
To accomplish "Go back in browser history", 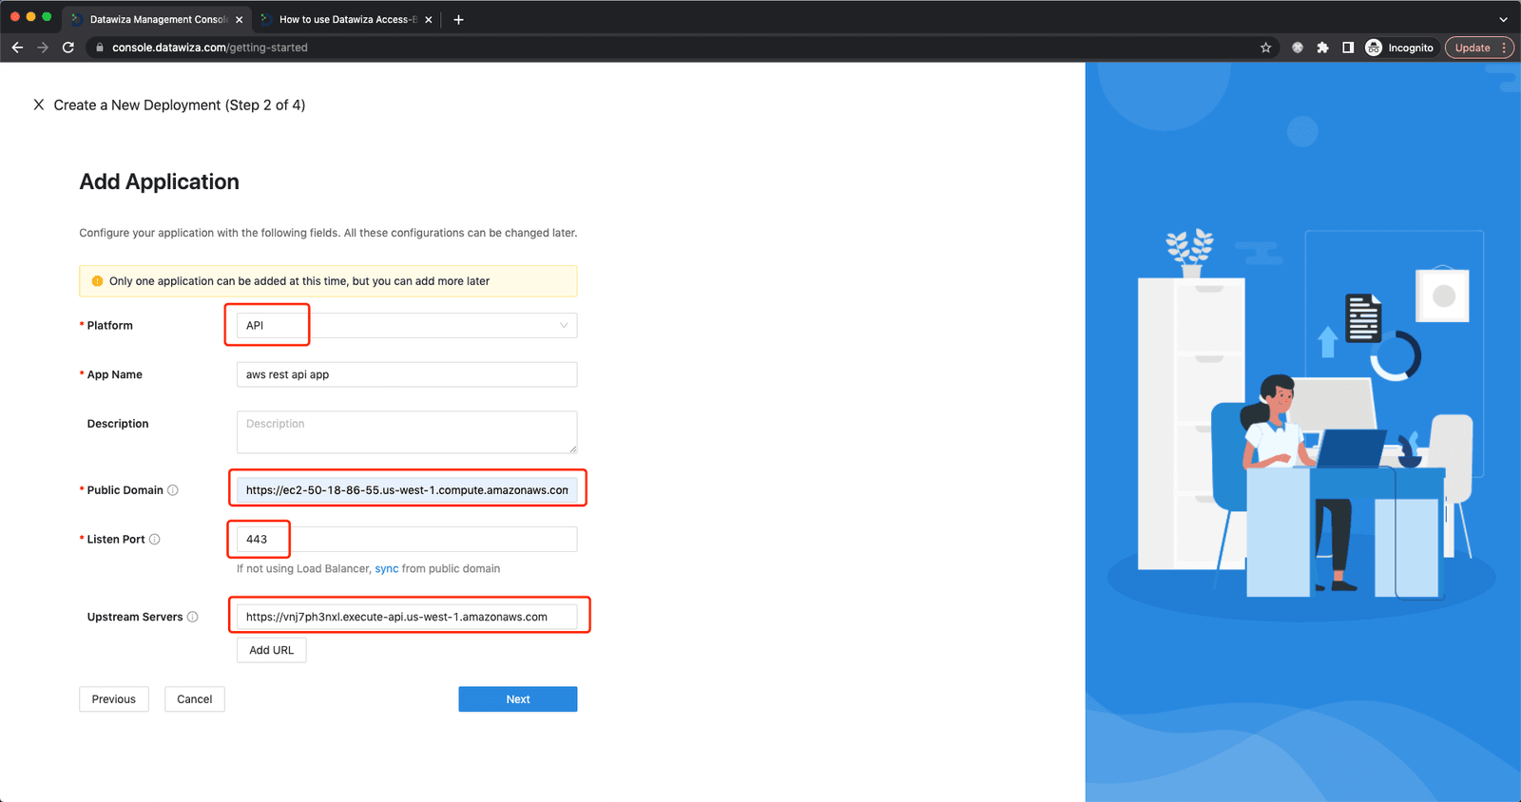I will pos(17,48).
